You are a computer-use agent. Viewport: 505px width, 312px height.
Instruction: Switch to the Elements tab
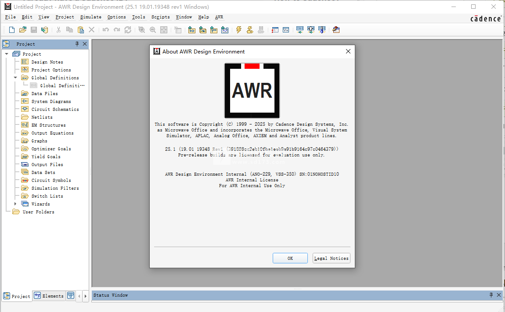49,296
